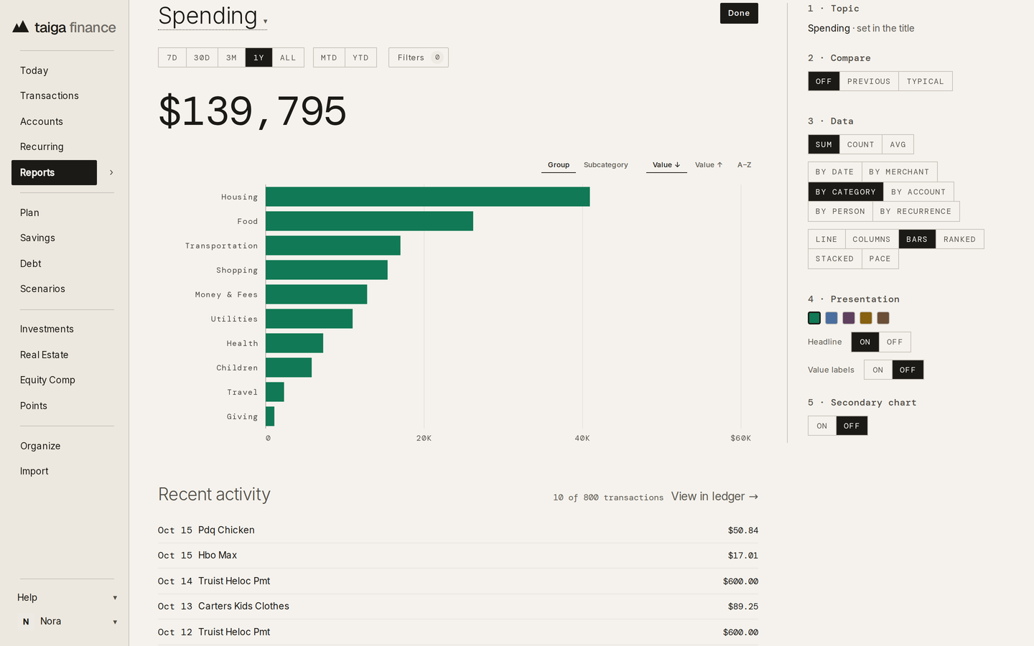This screenshot has height=646, width=1034.
Task: Open the Points page
Action: [34, 406]
